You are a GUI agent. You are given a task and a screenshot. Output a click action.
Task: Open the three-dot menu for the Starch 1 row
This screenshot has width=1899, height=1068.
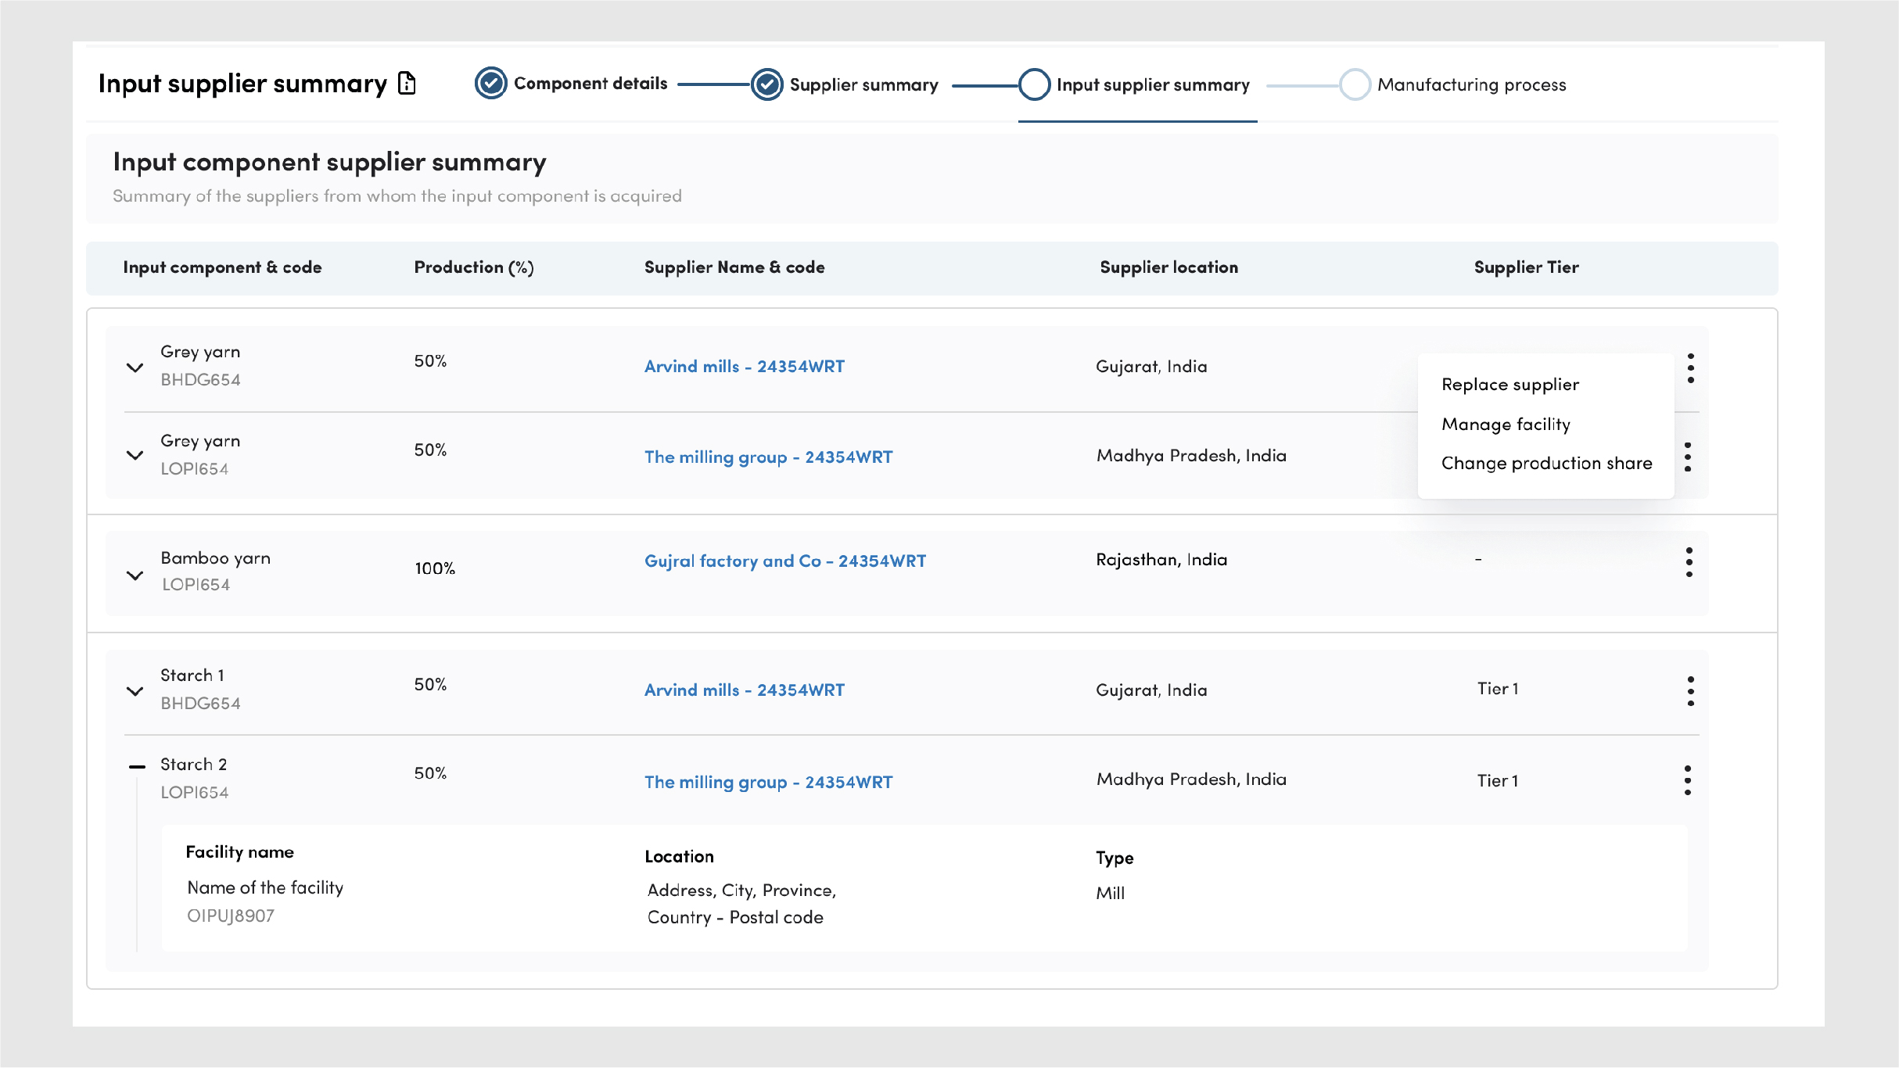pyautogui.click(x=1690, y=690)
